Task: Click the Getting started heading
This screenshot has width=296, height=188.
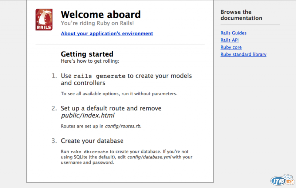Action: [x=87, y=54]
